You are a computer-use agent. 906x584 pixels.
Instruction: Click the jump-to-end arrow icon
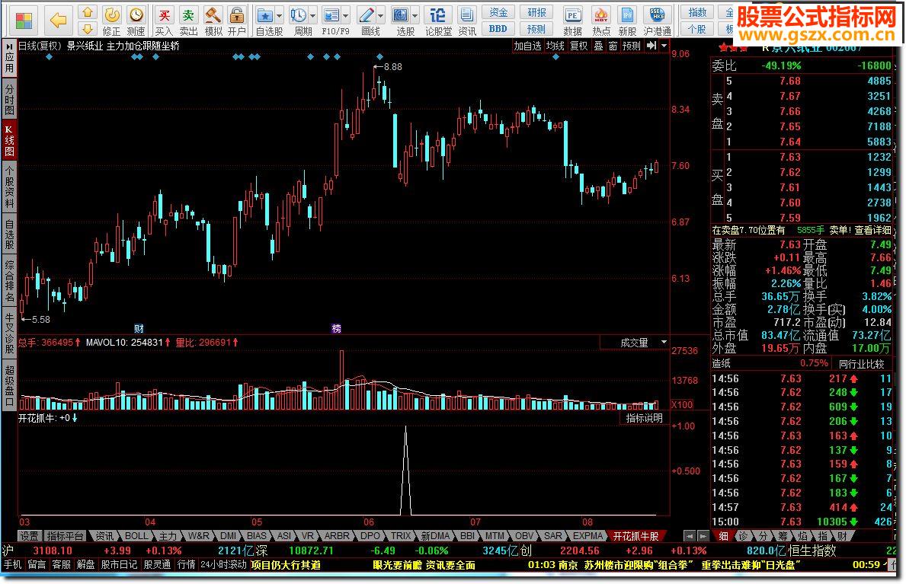(651, 46)
